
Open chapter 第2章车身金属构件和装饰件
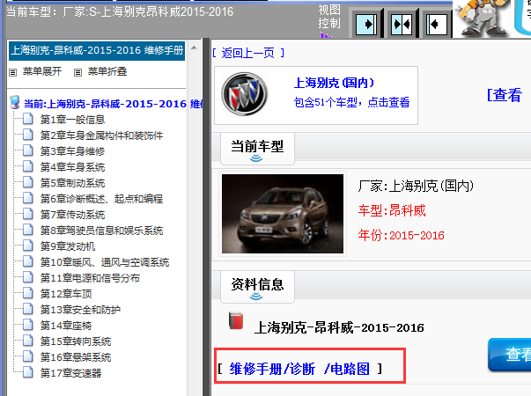[x=101, y=136]
